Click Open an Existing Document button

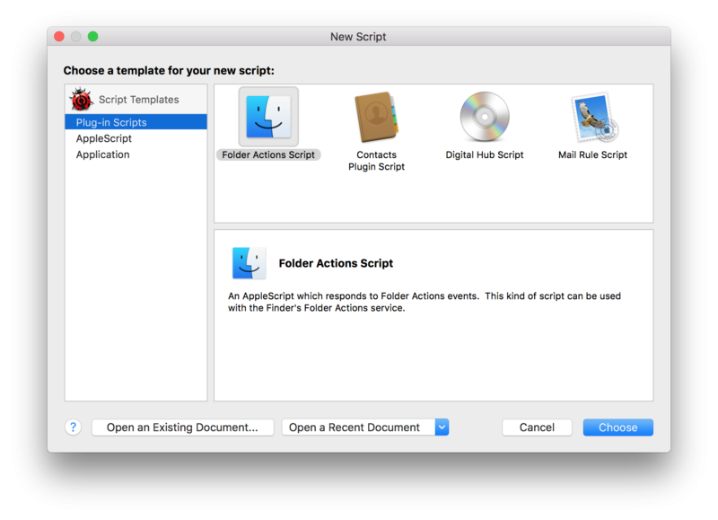[x=183, y=427]
